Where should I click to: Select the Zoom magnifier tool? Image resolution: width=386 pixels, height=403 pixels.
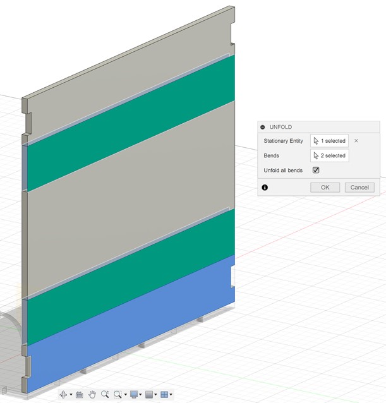tap(104, 395)
